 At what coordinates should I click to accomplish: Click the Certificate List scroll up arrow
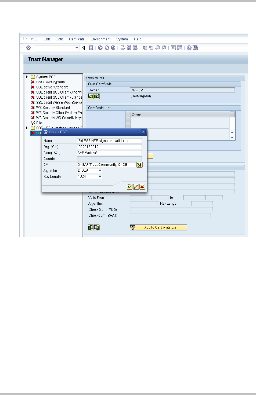[232, 132]
